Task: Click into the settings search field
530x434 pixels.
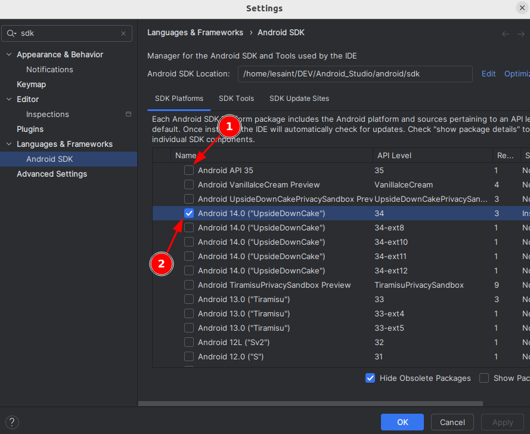Action: pyautogui.click(x=67, y=33)
